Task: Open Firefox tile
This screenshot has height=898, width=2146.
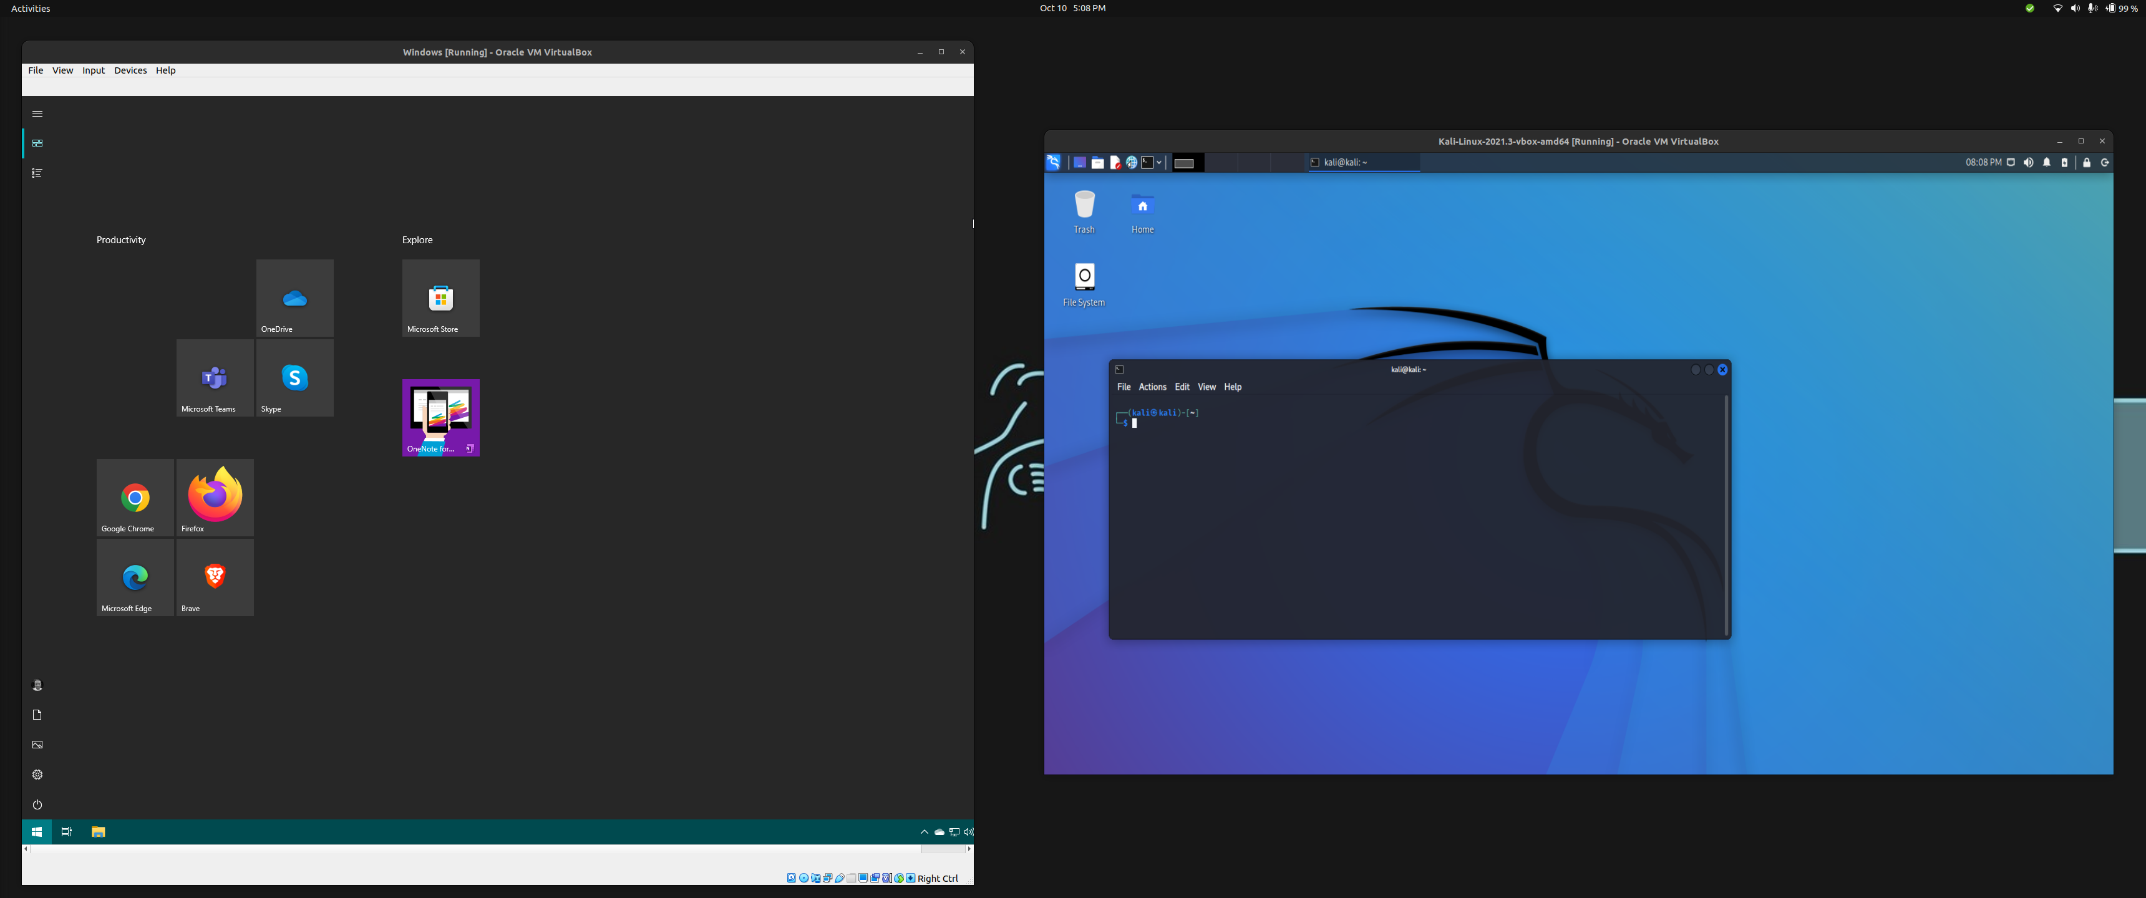Action: pyautogui.click(x=215, y=497)
